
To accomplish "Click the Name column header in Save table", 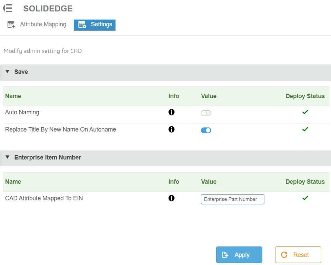I will [13, 96].
